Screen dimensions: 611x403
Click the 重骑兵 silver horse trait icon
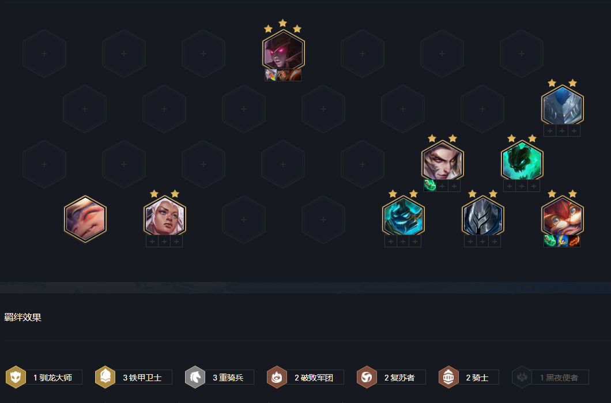195,377
